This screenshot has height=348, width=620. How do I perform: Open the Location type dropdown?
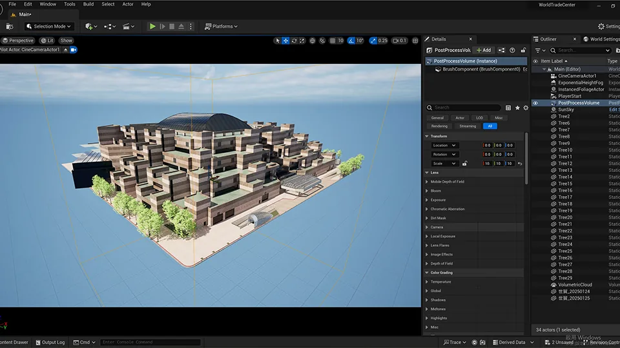(444, 146)
